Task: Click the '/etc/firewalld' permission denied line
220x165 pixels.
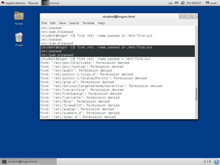Action: point(80,105)
